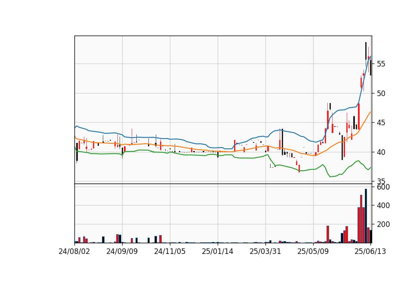Screen dimensions: 413x296
Task: Click the volume axis label 400
Action: pyautogui.click(x=383, y=205)
